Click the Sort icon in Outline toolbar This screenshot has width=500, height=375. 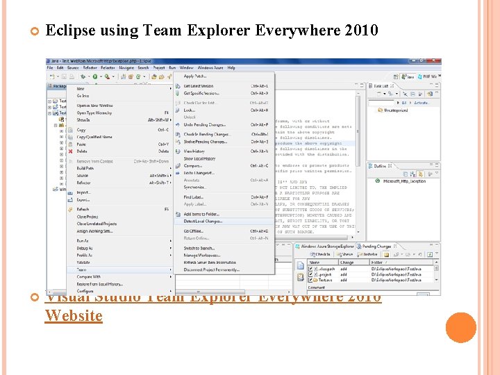point(413,174)
